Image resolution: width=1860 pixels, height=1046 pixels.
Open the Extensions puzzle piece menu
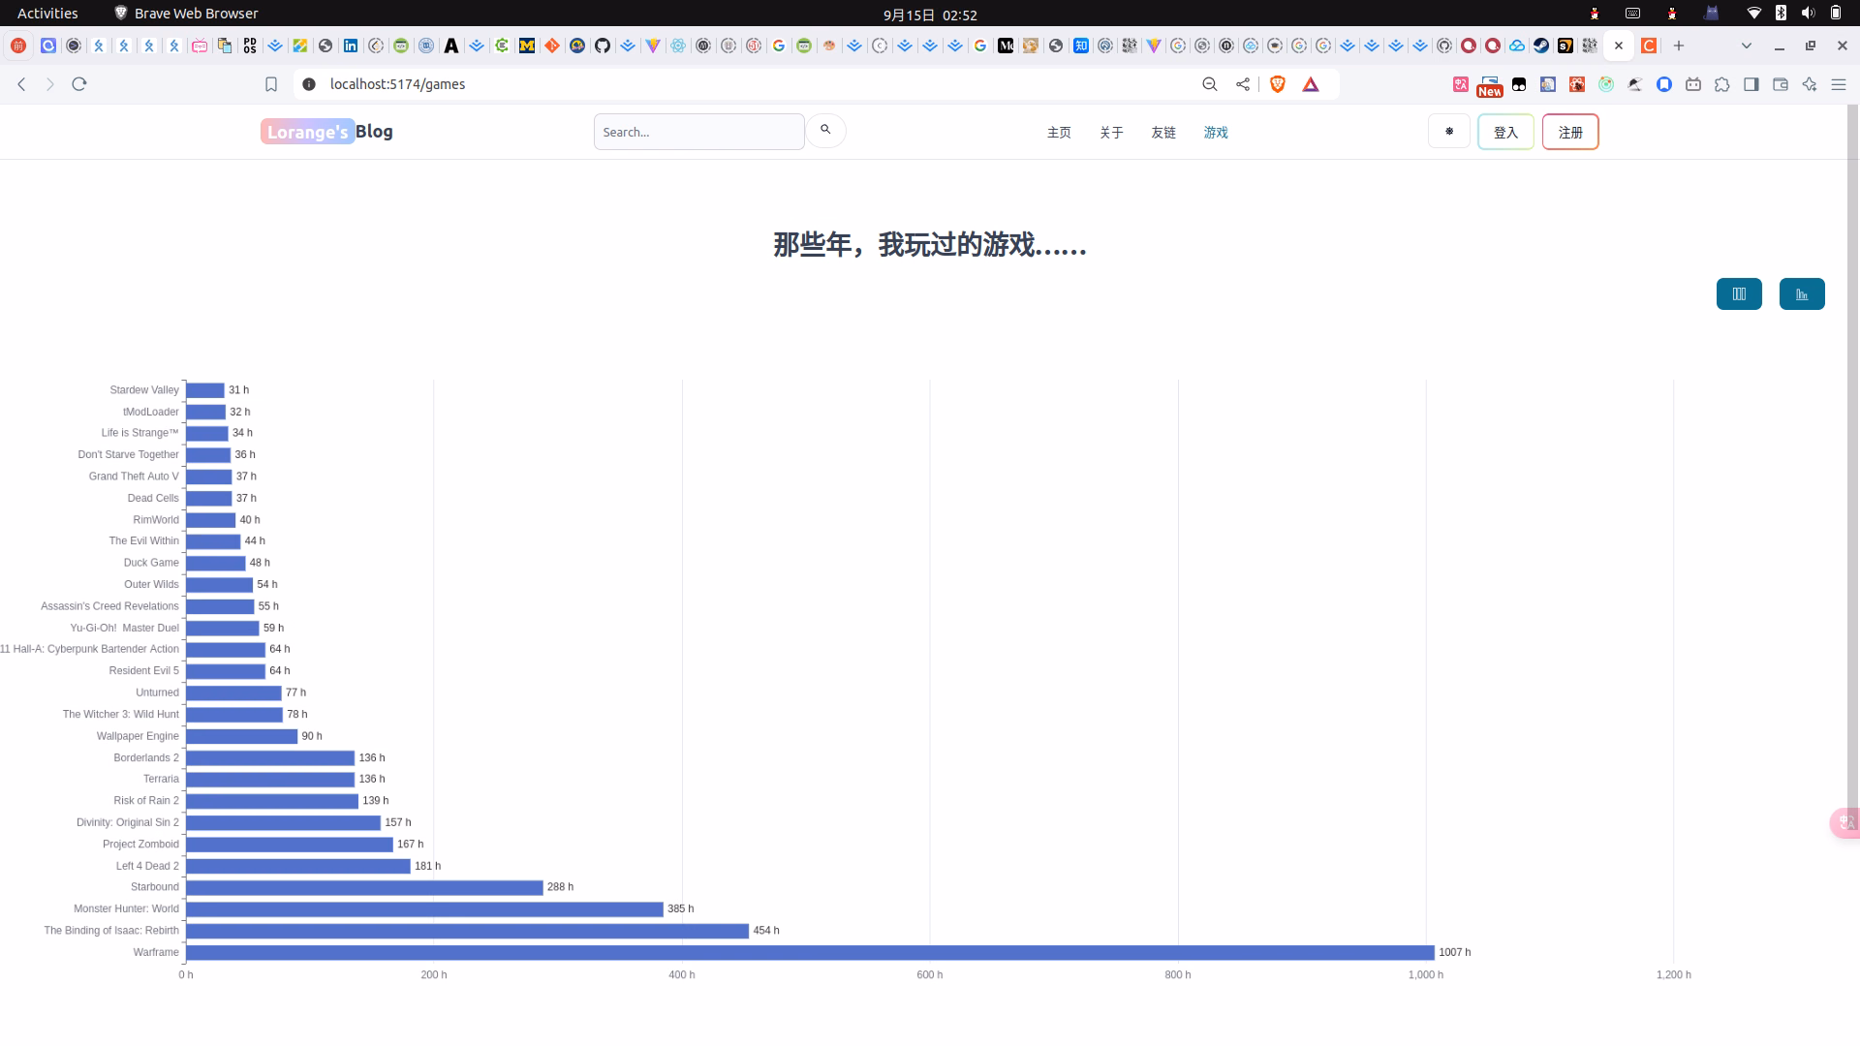pos(1722,84)
